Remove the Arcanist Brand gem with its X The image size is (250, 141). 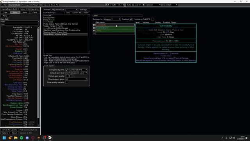coord(94,28)
